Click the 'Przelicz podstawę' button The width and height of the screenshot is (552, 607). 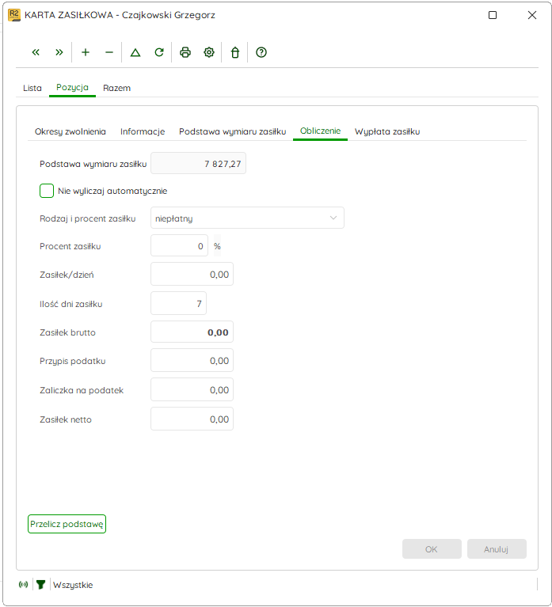67,524
